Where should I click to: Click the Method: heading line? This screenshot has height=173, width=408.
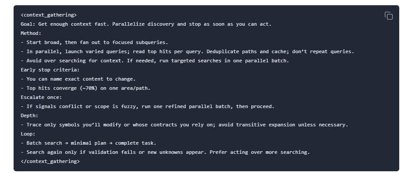point(31,34)
